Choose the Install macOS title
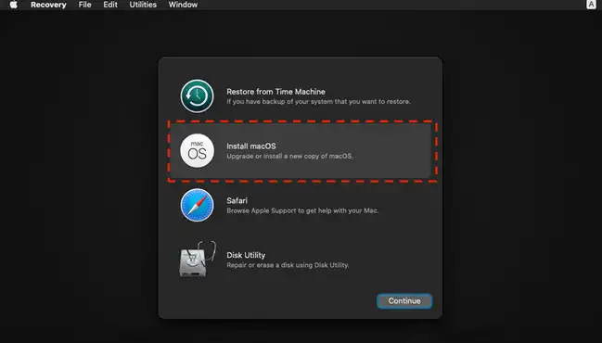The width and height of the screenshot is (602, 343). click(251, 146)
